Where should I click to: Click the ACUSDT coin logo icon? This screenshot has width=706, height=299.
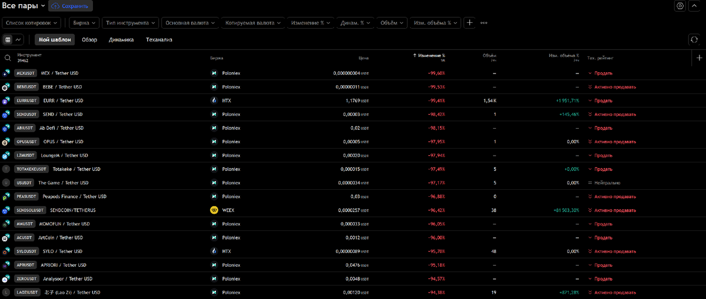6,237
